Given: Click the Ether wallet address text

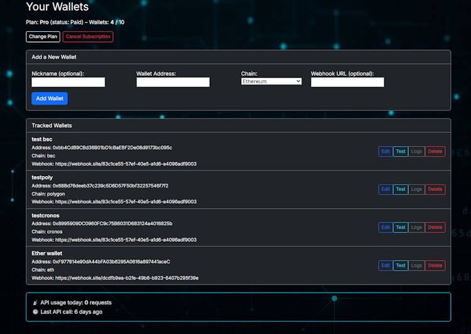Looking at the screenshot, I should [x=101, y=262].
